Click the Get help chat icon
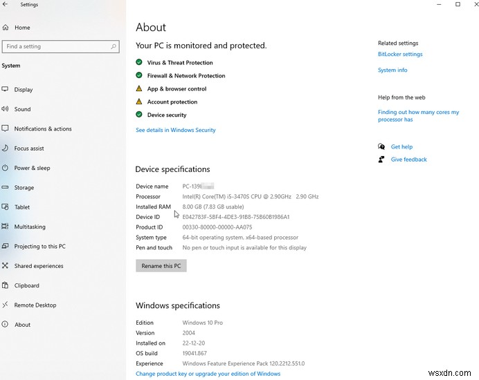 tap(381, 146)
